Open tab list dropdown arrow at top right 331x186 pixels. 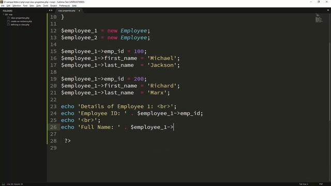click(x=328, y=10)
